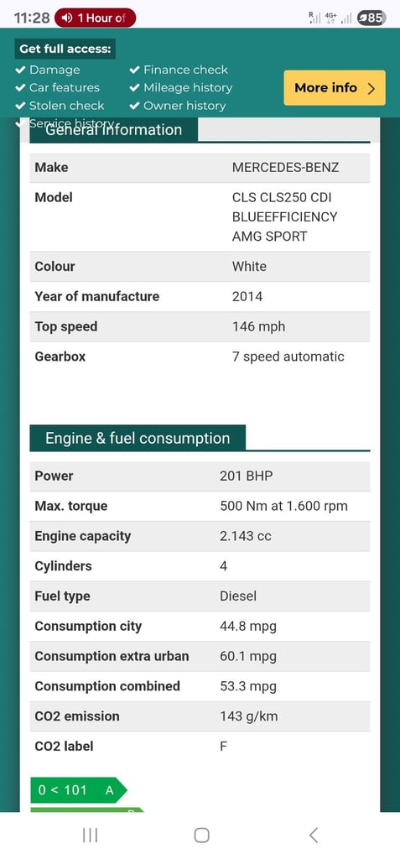Image resolution: width=400 pixels, height=859 pixels.
Task: Open Android recent apps button
Action: [90, 835]
